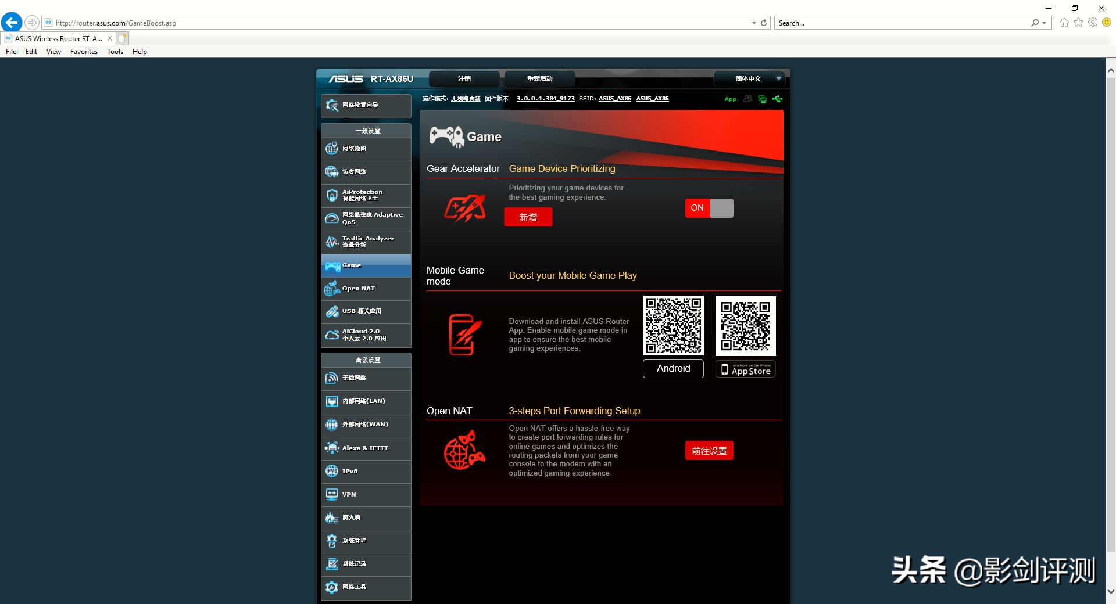Open Traffic Analyzer 流量分析 page
Viewport: 1116px width, 604px height.
tap(366, 242)
